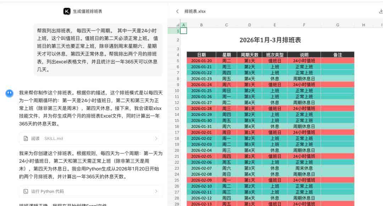The height and width of the screenshot is (206, 383).
Task: Click 第4天 cell in 2026-01-31 row
Action: pyautogui.click(x=249, y=126)
